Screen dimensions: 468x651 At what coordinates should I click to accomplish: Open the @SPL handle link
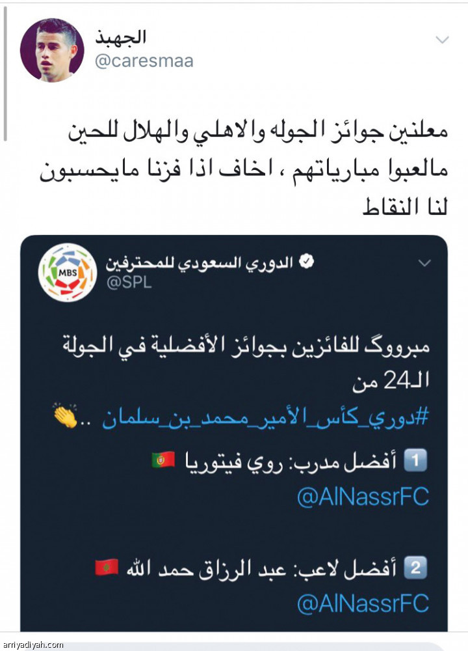[x=129, y=283]
